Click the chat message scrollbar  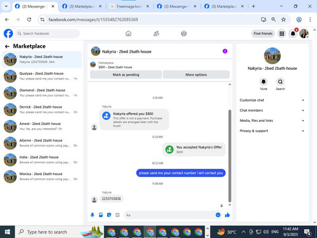[x=230, y=156]
